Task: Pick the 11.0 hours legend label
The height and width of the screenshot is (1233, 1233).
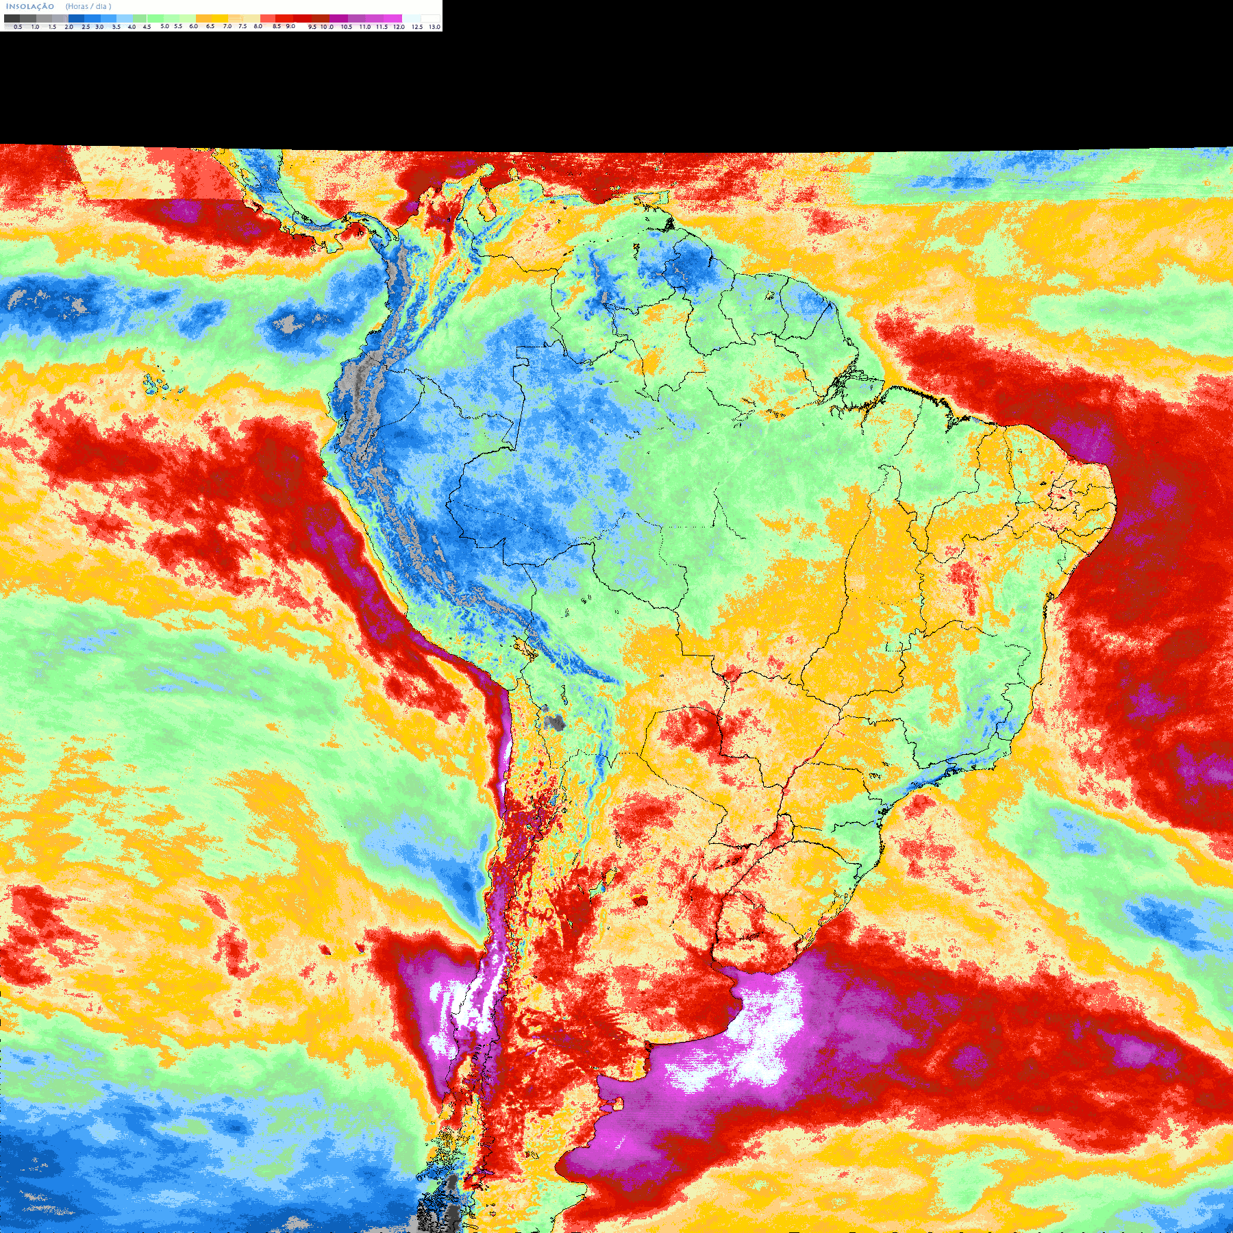Action: (x=365, y=27)
